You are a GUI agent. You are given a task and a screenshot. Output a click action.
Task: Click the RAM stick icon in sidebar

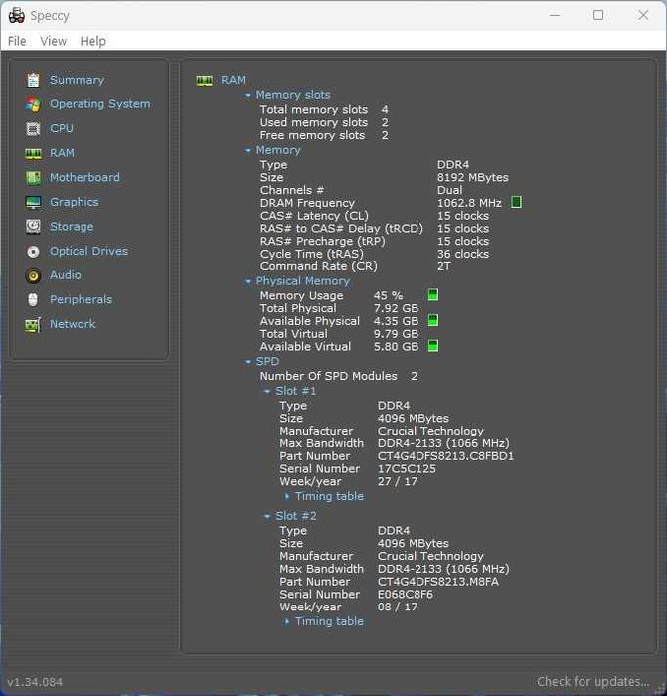point(33,153)
